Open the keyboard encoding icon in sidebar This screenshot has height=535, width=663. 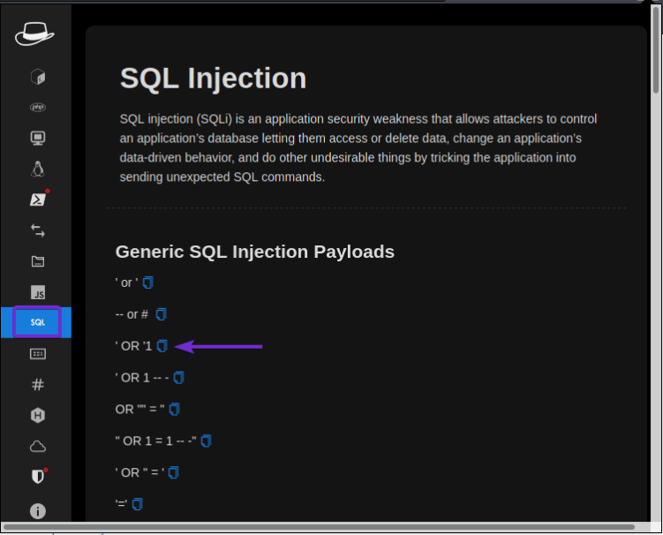(37, 353)
